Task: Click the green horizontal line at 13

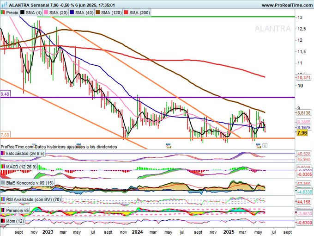Action: pos(166,17)
